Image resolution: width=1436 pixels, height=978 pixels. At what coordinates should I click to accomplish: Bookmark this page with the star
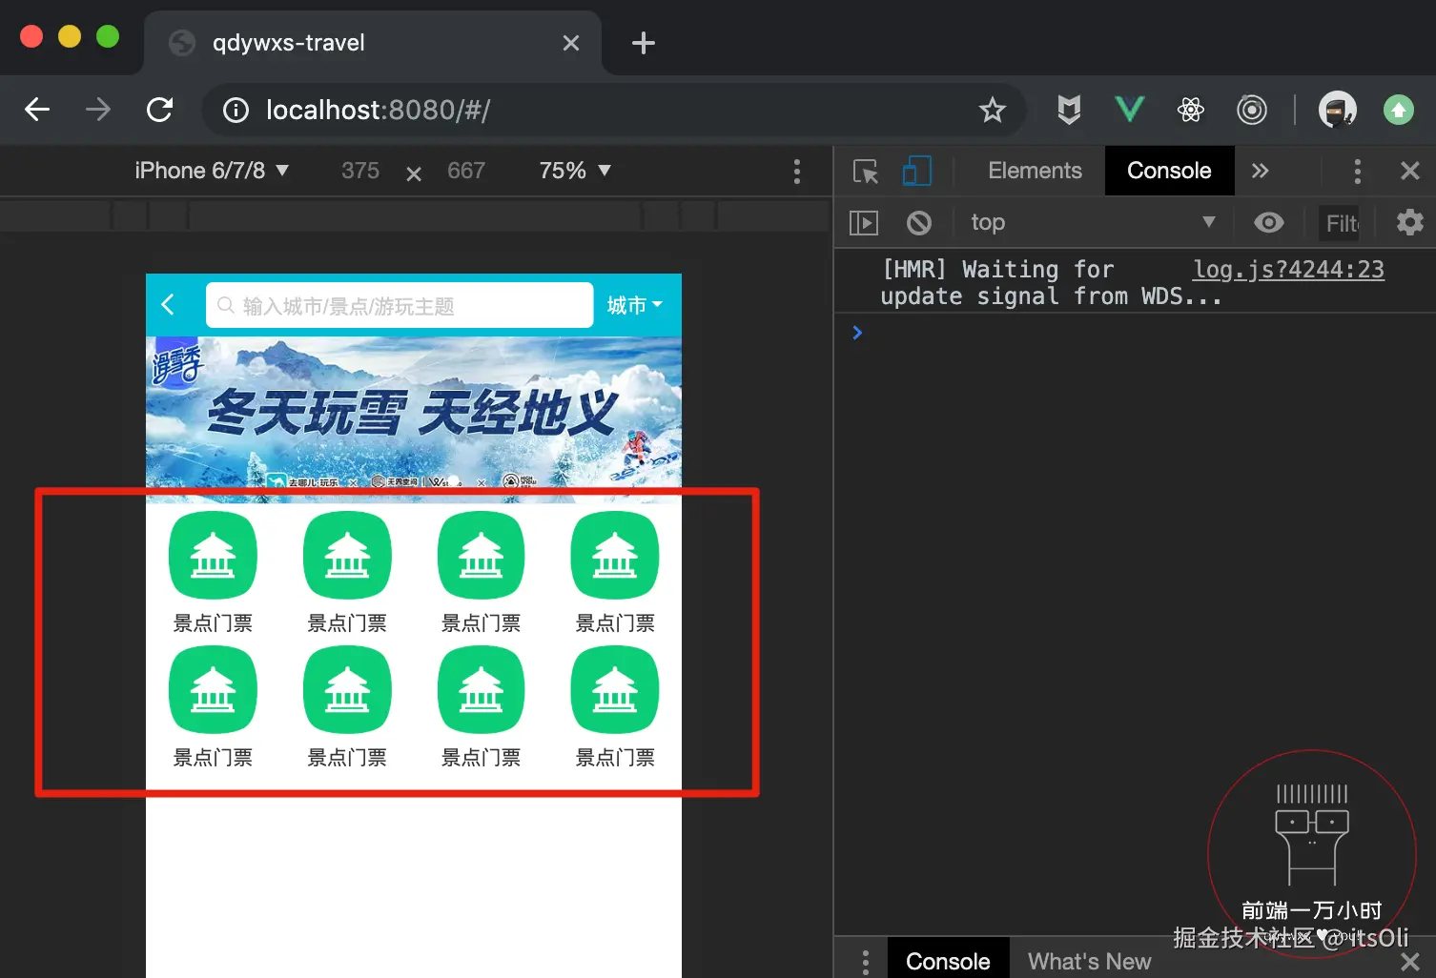point(993,111)
